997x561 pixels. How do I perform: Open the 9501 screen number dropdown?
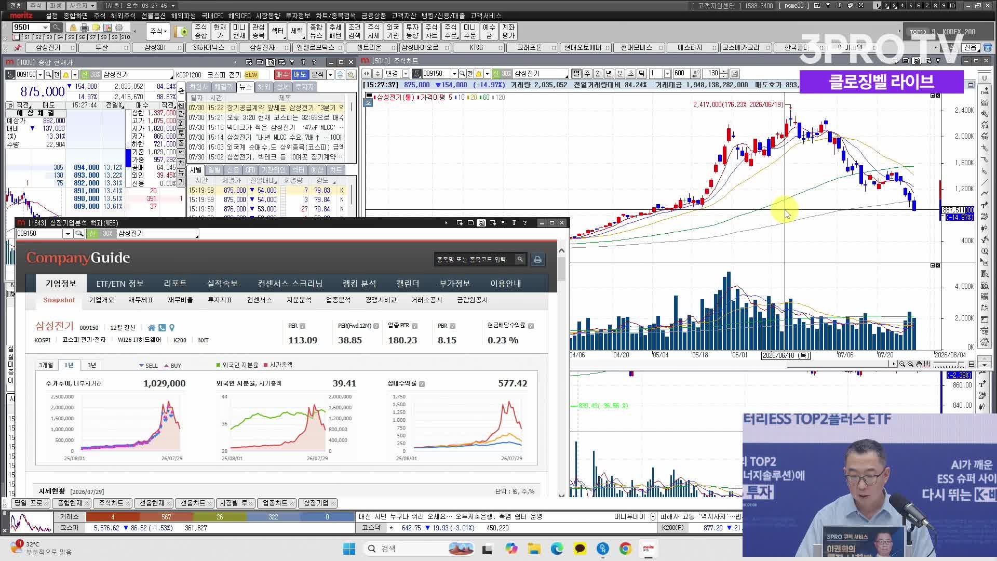[46, 28]
